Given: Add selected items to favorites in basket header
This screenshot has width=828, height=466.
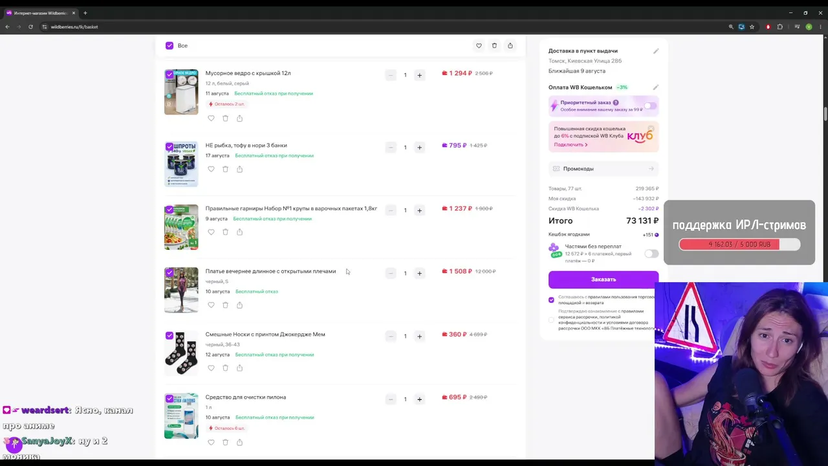Looking at the screenshot, I should (x=479, y=45).
